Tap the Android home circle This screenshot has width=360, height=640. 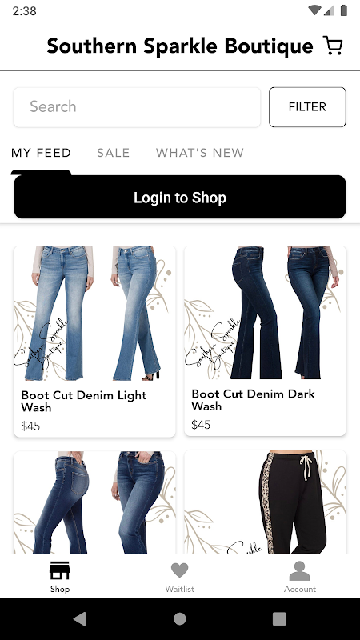click(179, 618)
